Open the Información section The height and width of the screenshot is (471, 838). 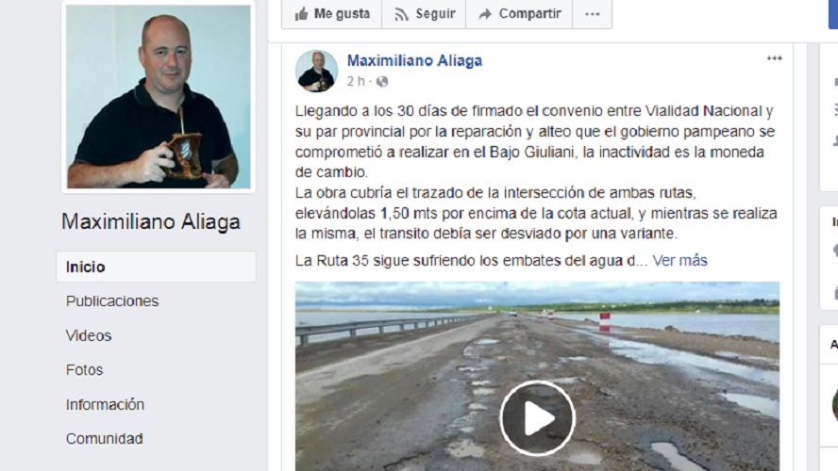pyautogui.click(x=106, y=404)
